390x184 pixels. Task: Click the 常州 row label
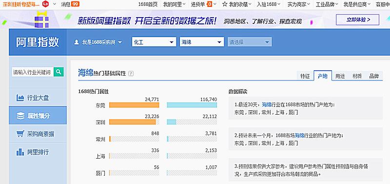(x=100, y=140)
